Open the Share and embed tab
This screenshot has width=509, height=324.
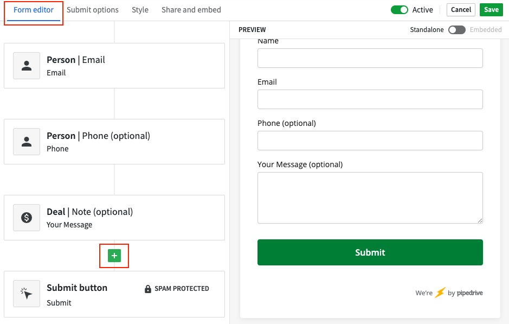point(191,10)
